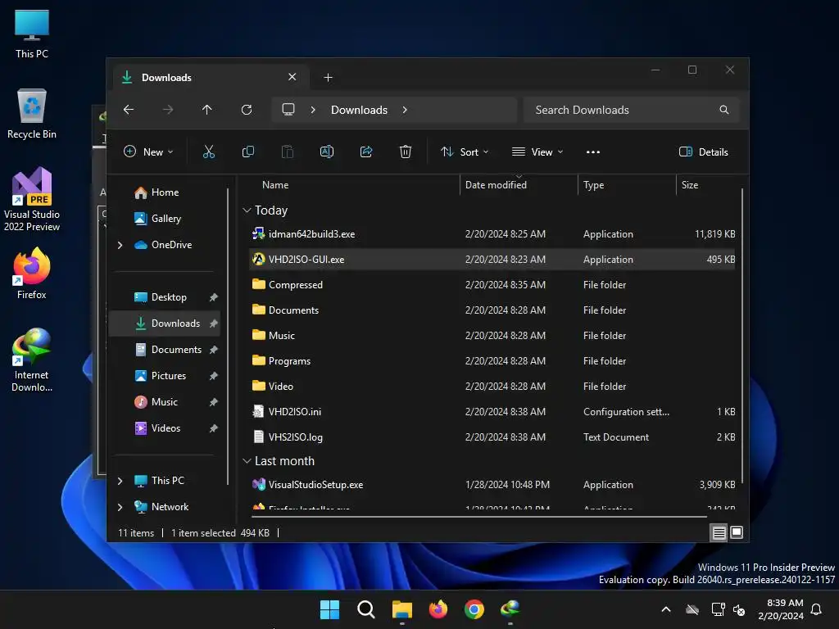Expand OneDrive in navigation pane
This screenshot has width=839, height=629.
coord(120,245)
